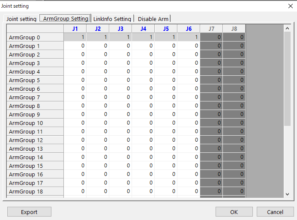This screenshot has width=297, height=220.
Task: Click the J3 cell of ArmGroup 5
Action: click(120, 80)
